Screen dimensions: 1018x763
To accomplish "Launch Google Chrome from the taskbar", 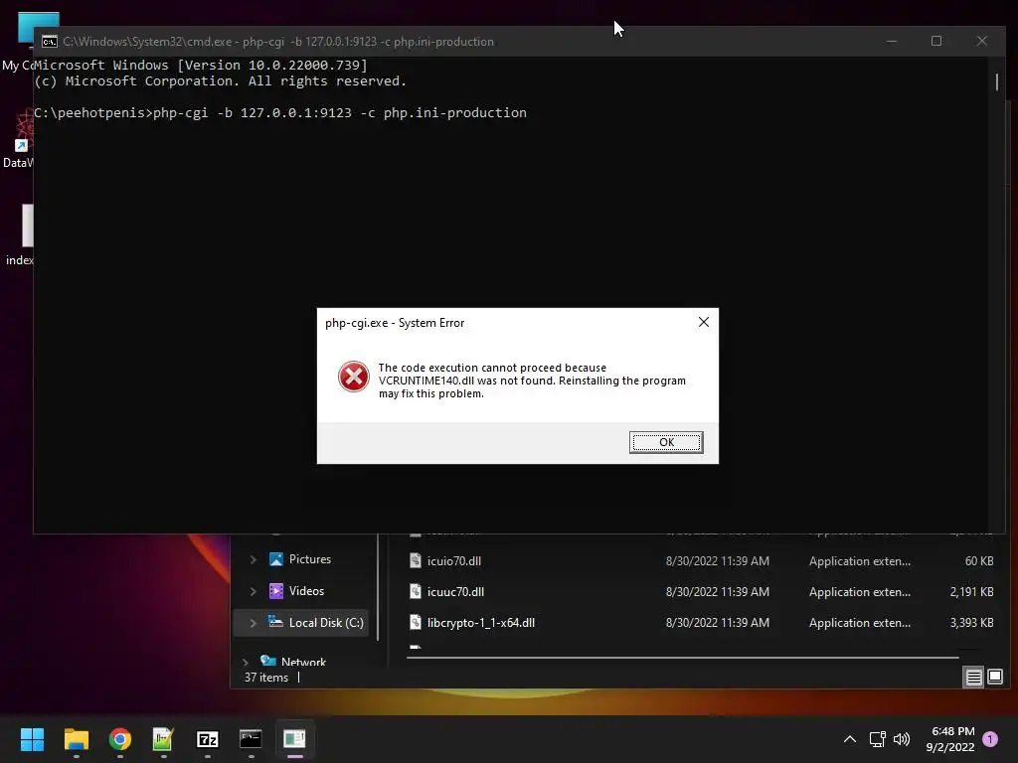I will click(x=120, y=739).
